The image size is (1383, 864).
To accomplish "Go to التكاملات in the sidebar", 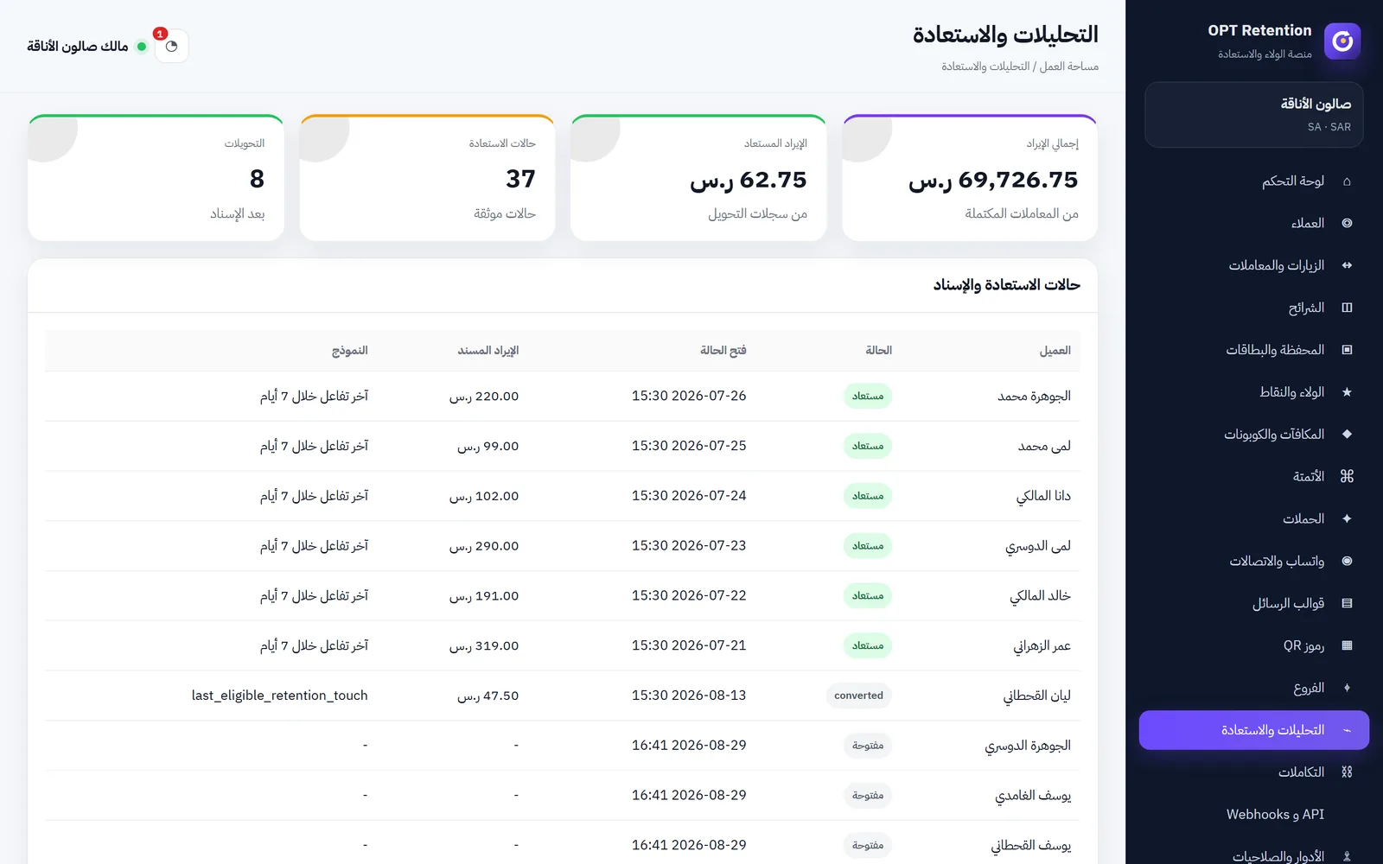I will tap(1254, 772).
